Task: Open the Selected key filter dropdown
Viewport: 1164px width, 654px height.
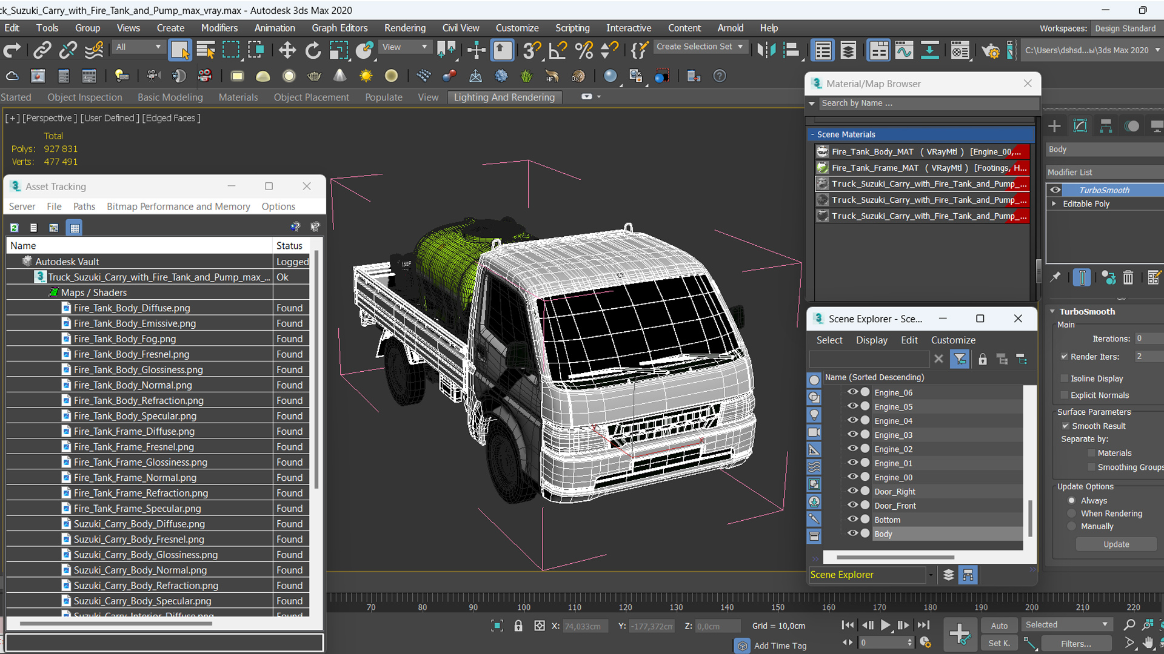Action: tap(1067, 625)
